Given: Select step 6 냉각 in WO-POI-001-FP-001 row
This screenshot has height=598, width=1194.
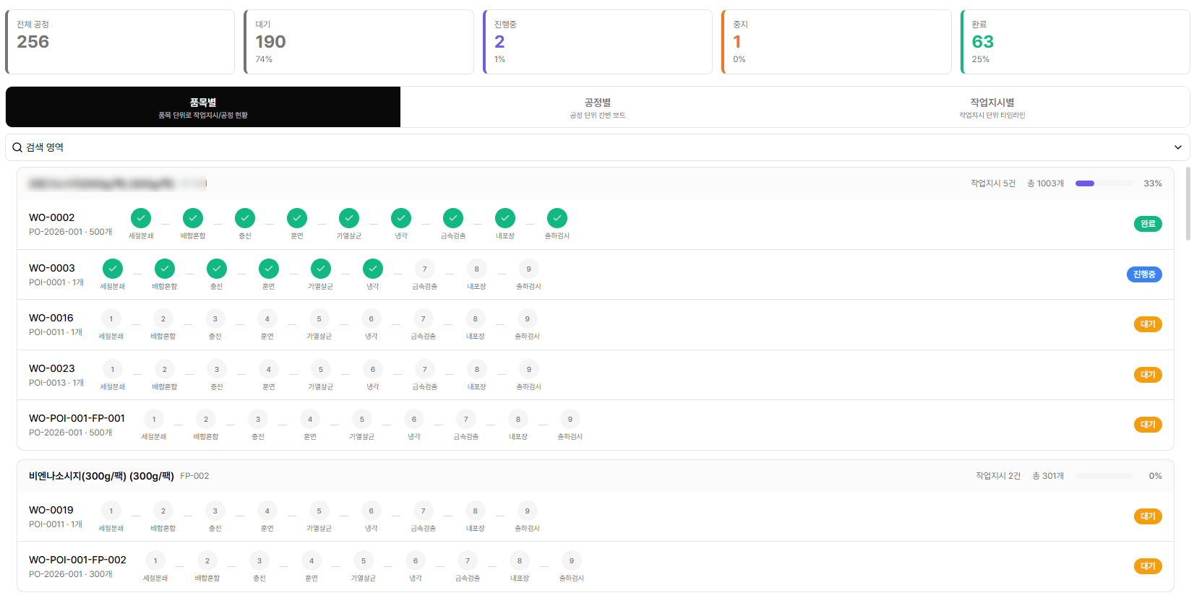Looking at the screenshot, I should 414,419.
